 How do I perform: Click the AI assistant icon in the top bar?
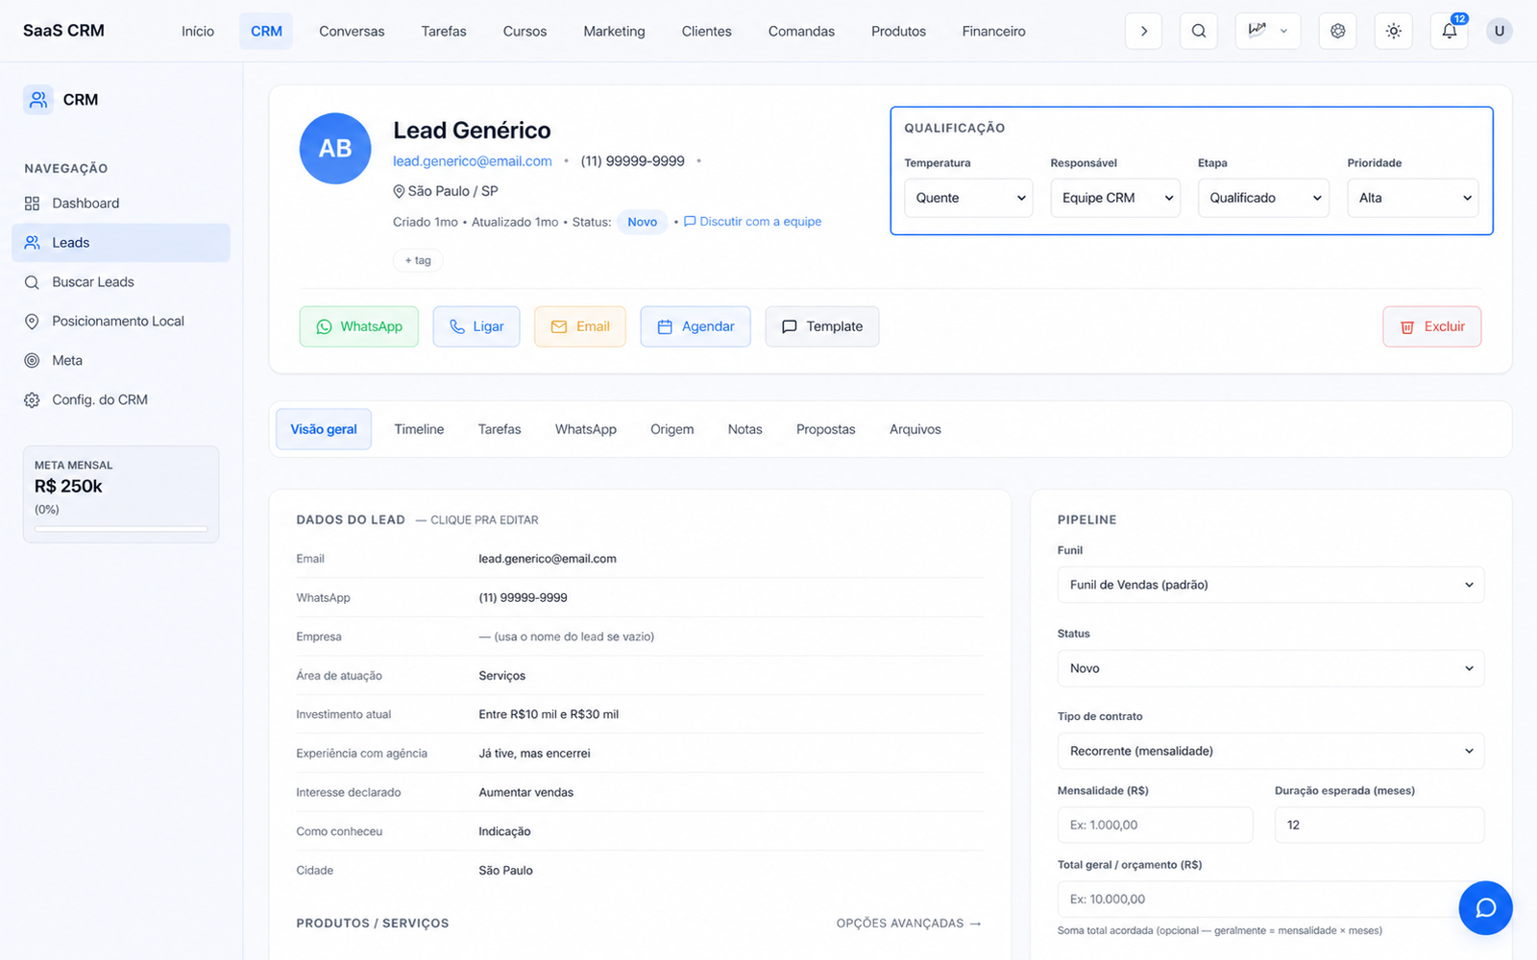(1338, 31)
